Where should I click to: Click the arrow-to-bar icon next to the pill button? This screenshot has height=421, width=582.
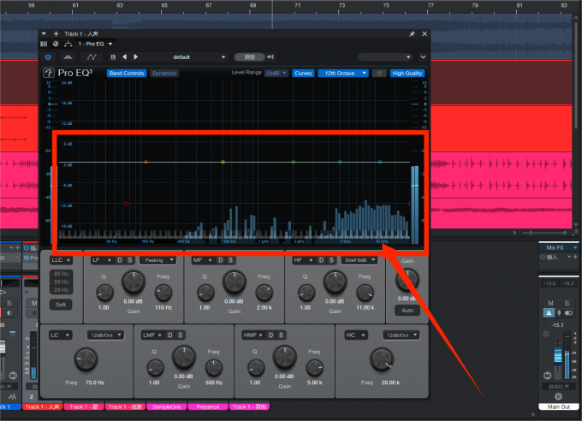coord(270,57)
